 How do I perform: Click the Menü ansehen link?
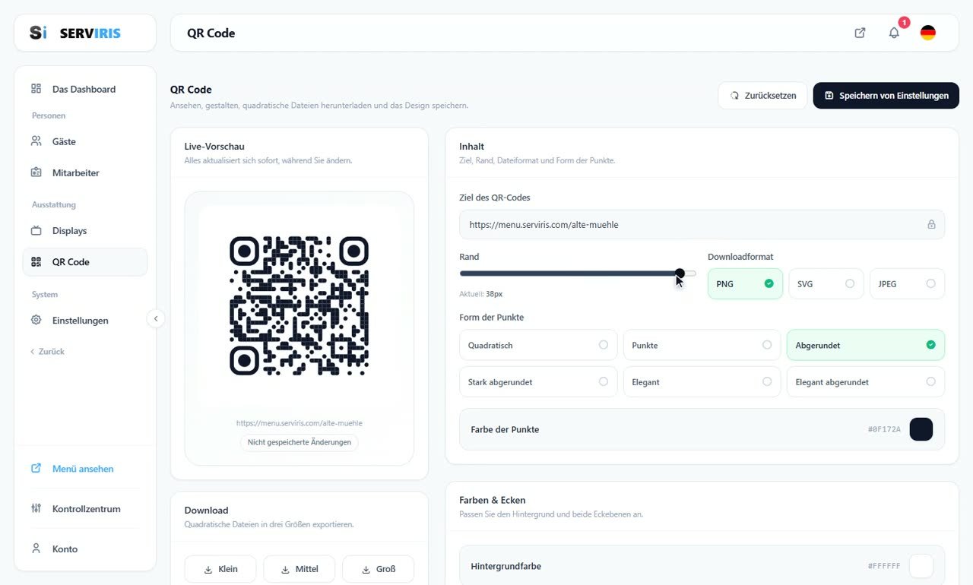point(85,469)
